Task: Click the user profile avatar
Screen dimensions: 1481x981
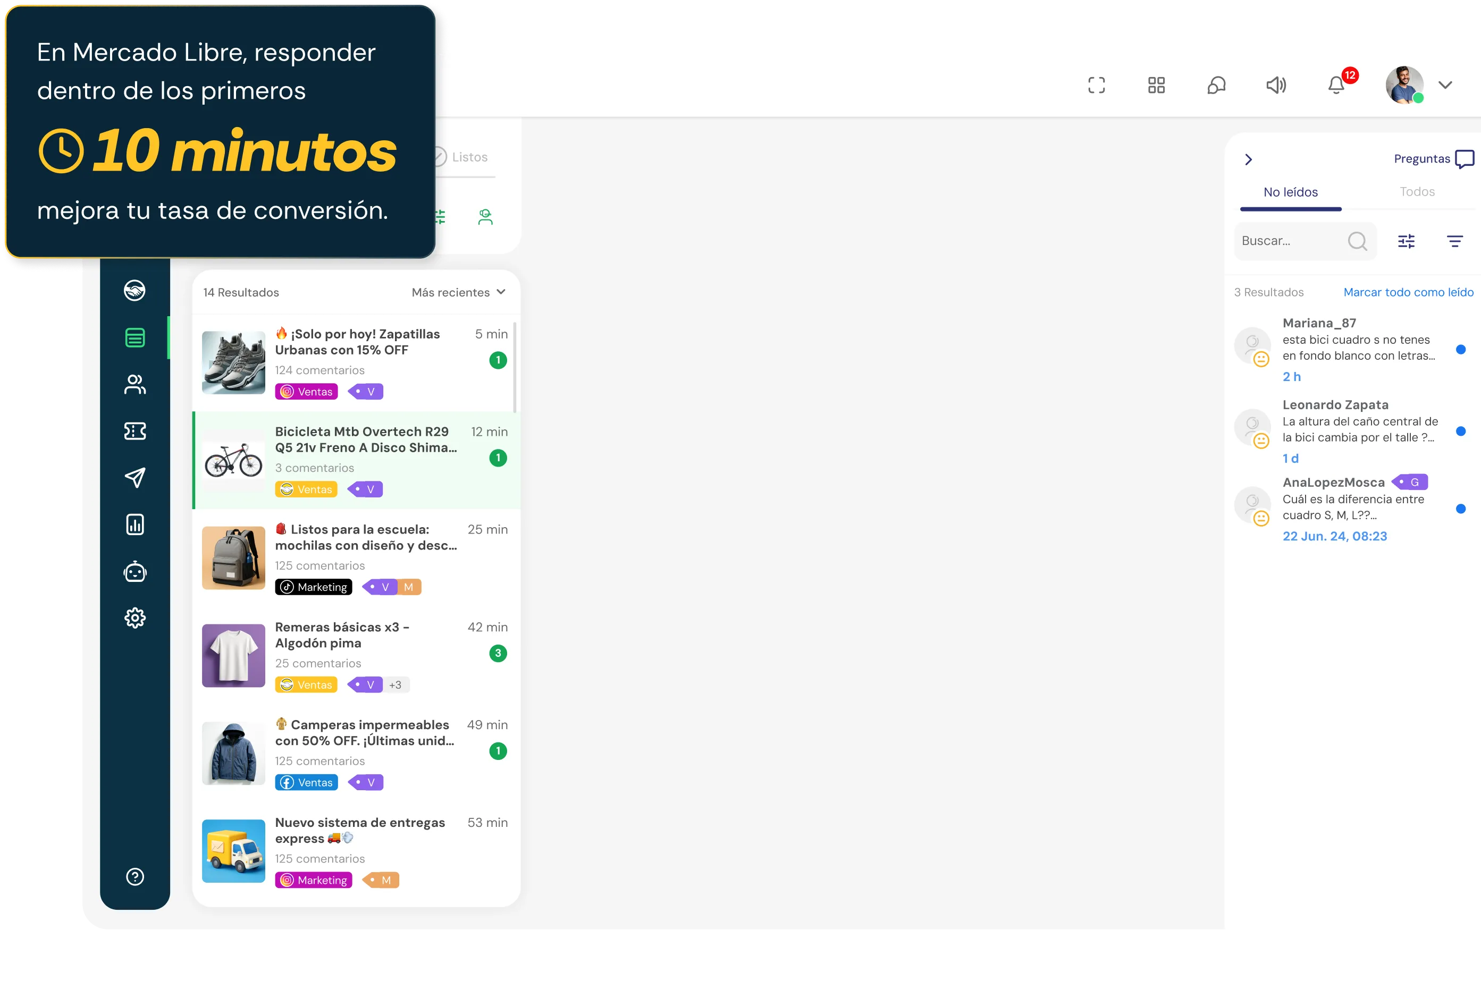Action: [x=1404, y=85]
